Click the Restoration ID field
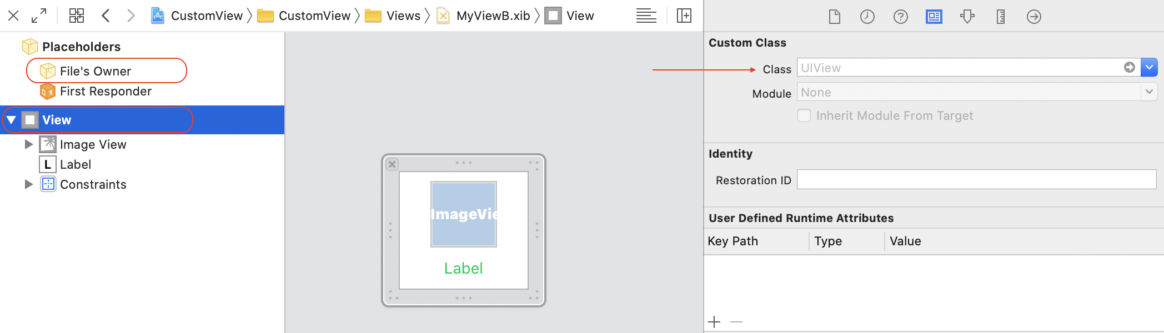 tap(977, 179)
